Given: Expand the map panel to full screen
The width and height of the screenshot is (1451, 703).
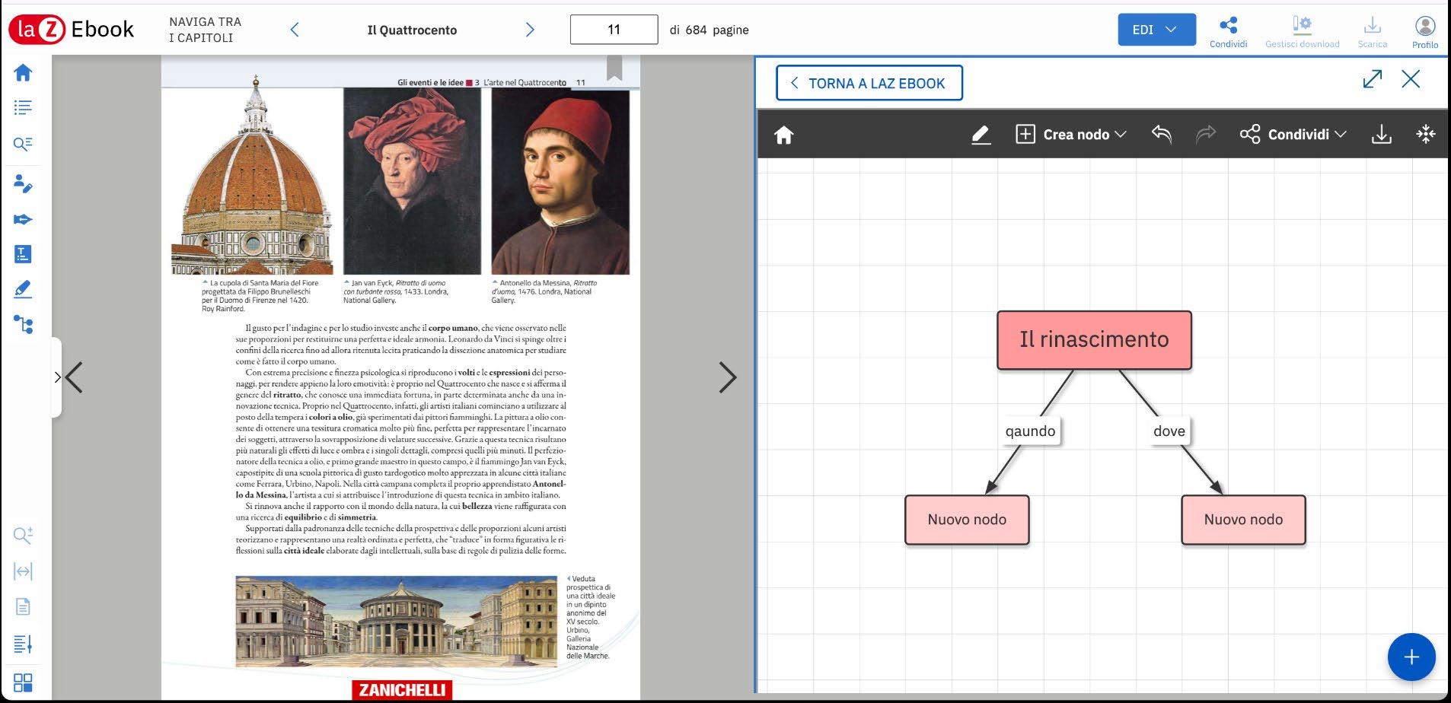Looking at the screenshot, I should click(1372, 79).
